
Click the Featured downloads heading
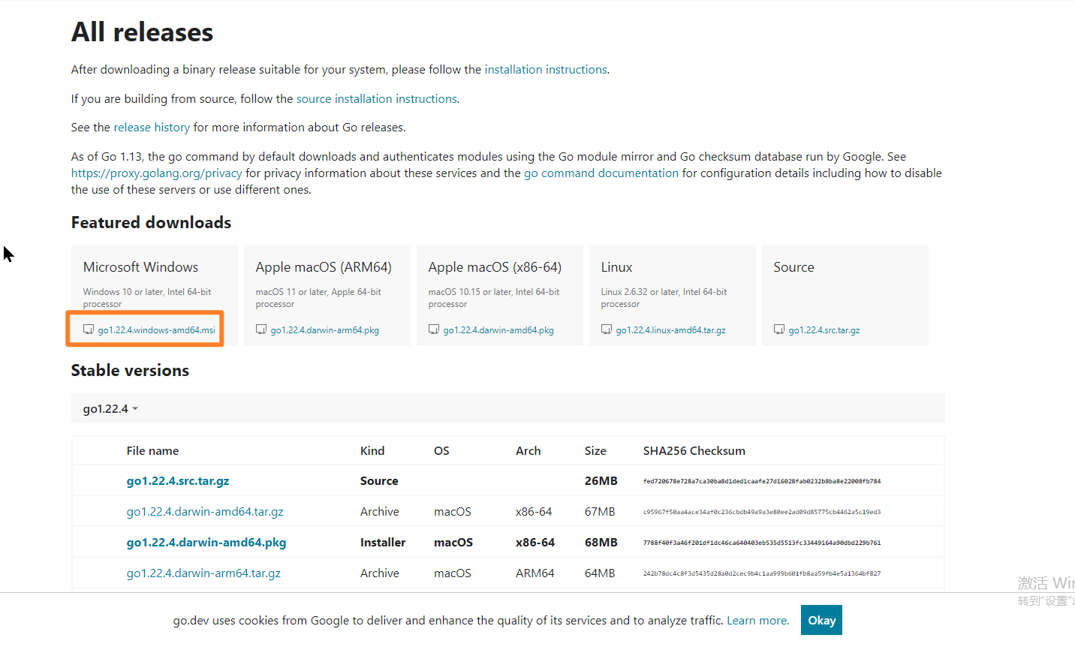(x=151, y=222)
